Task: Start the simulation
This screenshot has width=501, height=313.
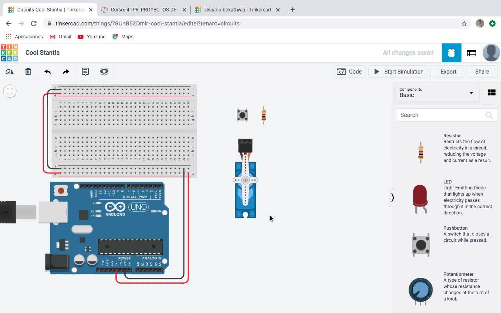Action: (398, 72)
